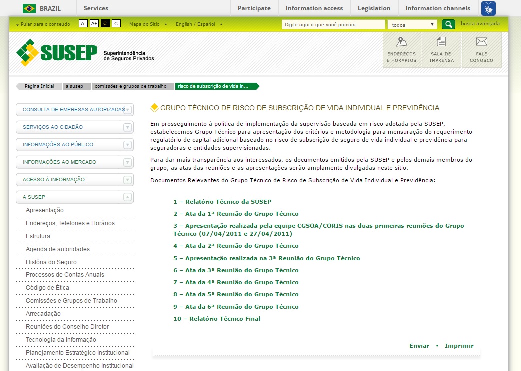Viewport: 521px width, 371px height.
Task: Open Ata da 4ª Reunião link
Action: tap(236, 282)
